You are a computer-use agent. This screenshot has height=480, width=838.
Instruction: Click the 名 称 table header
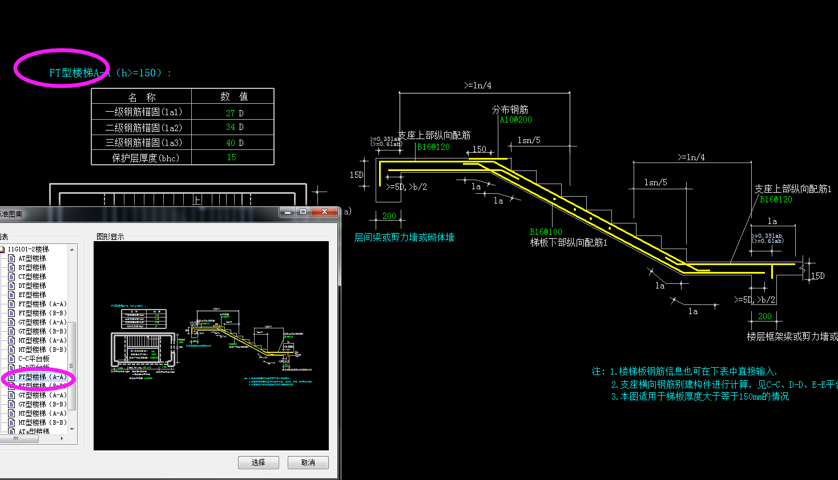click(142, 97)
